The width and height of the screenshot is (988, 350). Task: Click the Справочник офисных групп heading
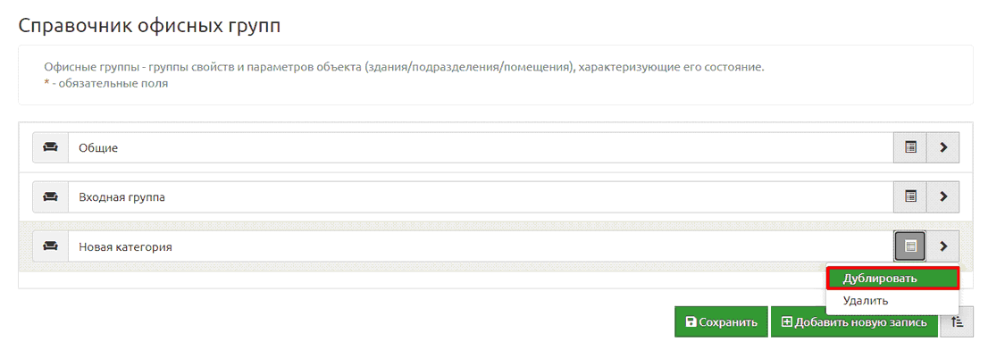149,26
